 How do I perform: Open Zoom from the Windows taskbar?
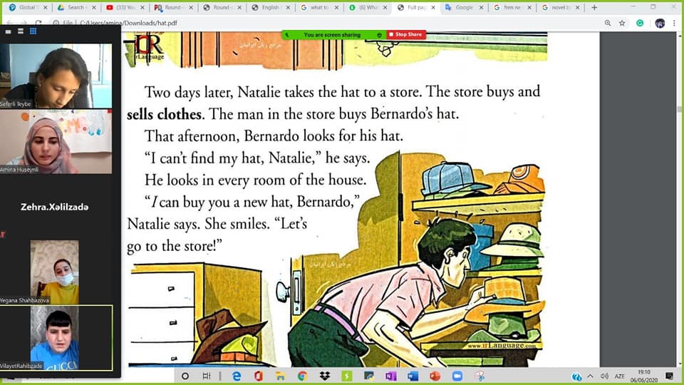pos(457,376)
